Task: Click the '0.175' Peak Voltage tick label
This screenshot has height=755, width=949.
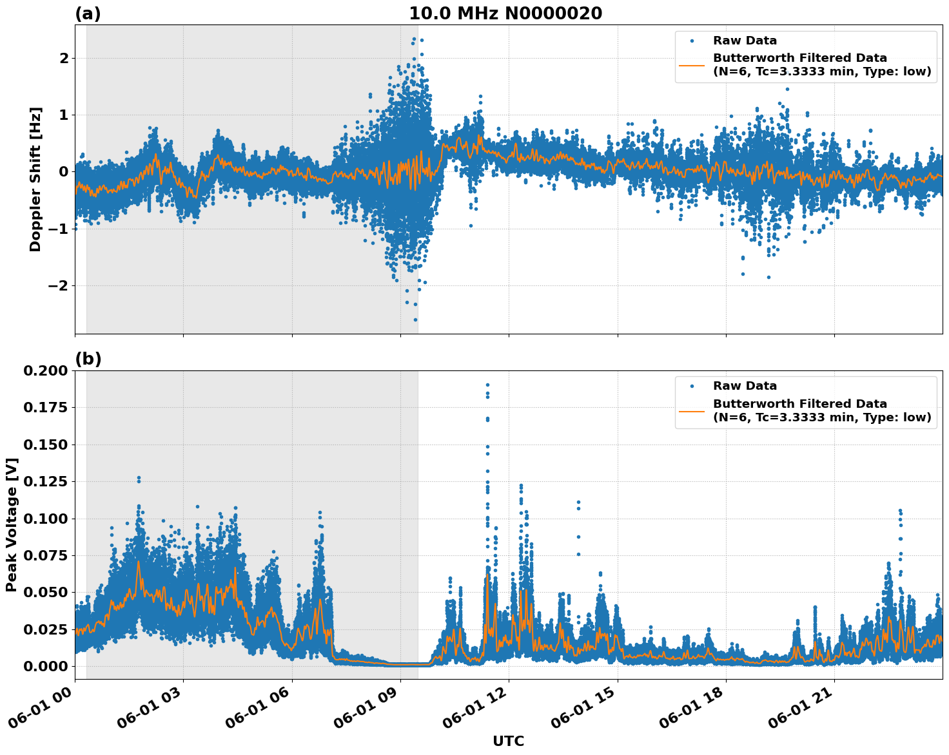Action: coord(45,408)
